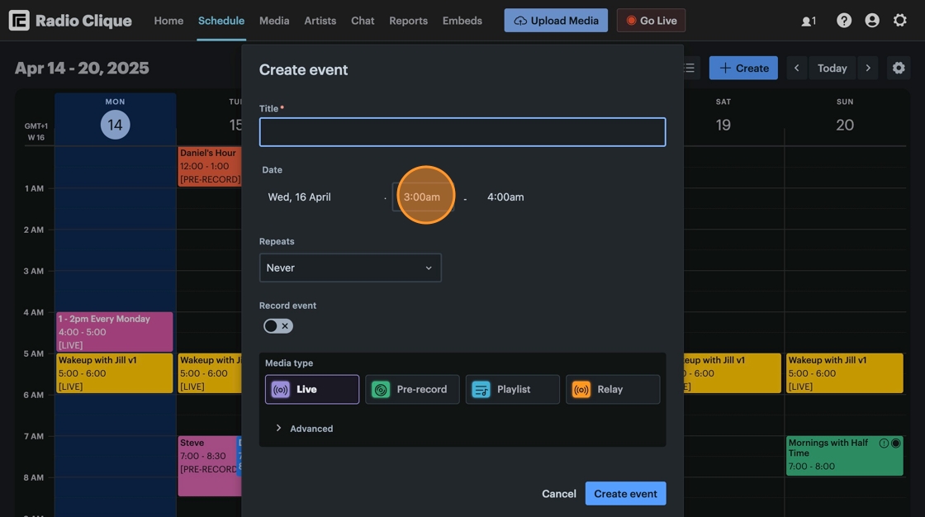Open the 4:00am end time picker
Screen dimensions: 925x517
point(505,197)
